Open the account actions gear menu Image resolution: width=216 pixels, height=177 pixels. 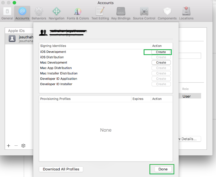pos(23,146)
